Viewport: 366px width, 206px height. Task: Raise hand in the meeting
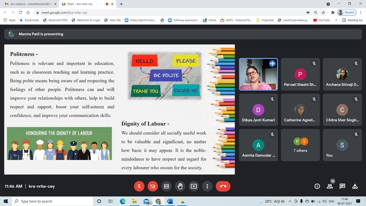coord(180,186)
